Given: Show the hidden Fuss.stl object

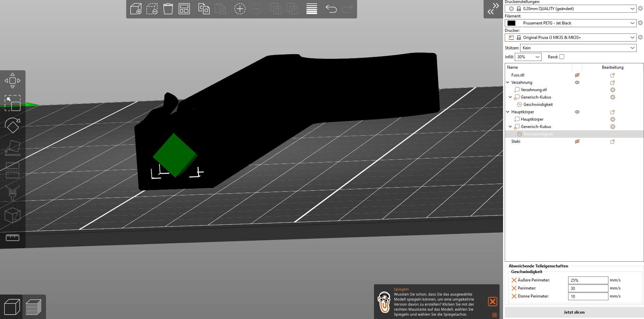Looking at the screenshot, I should coord(577,75).
